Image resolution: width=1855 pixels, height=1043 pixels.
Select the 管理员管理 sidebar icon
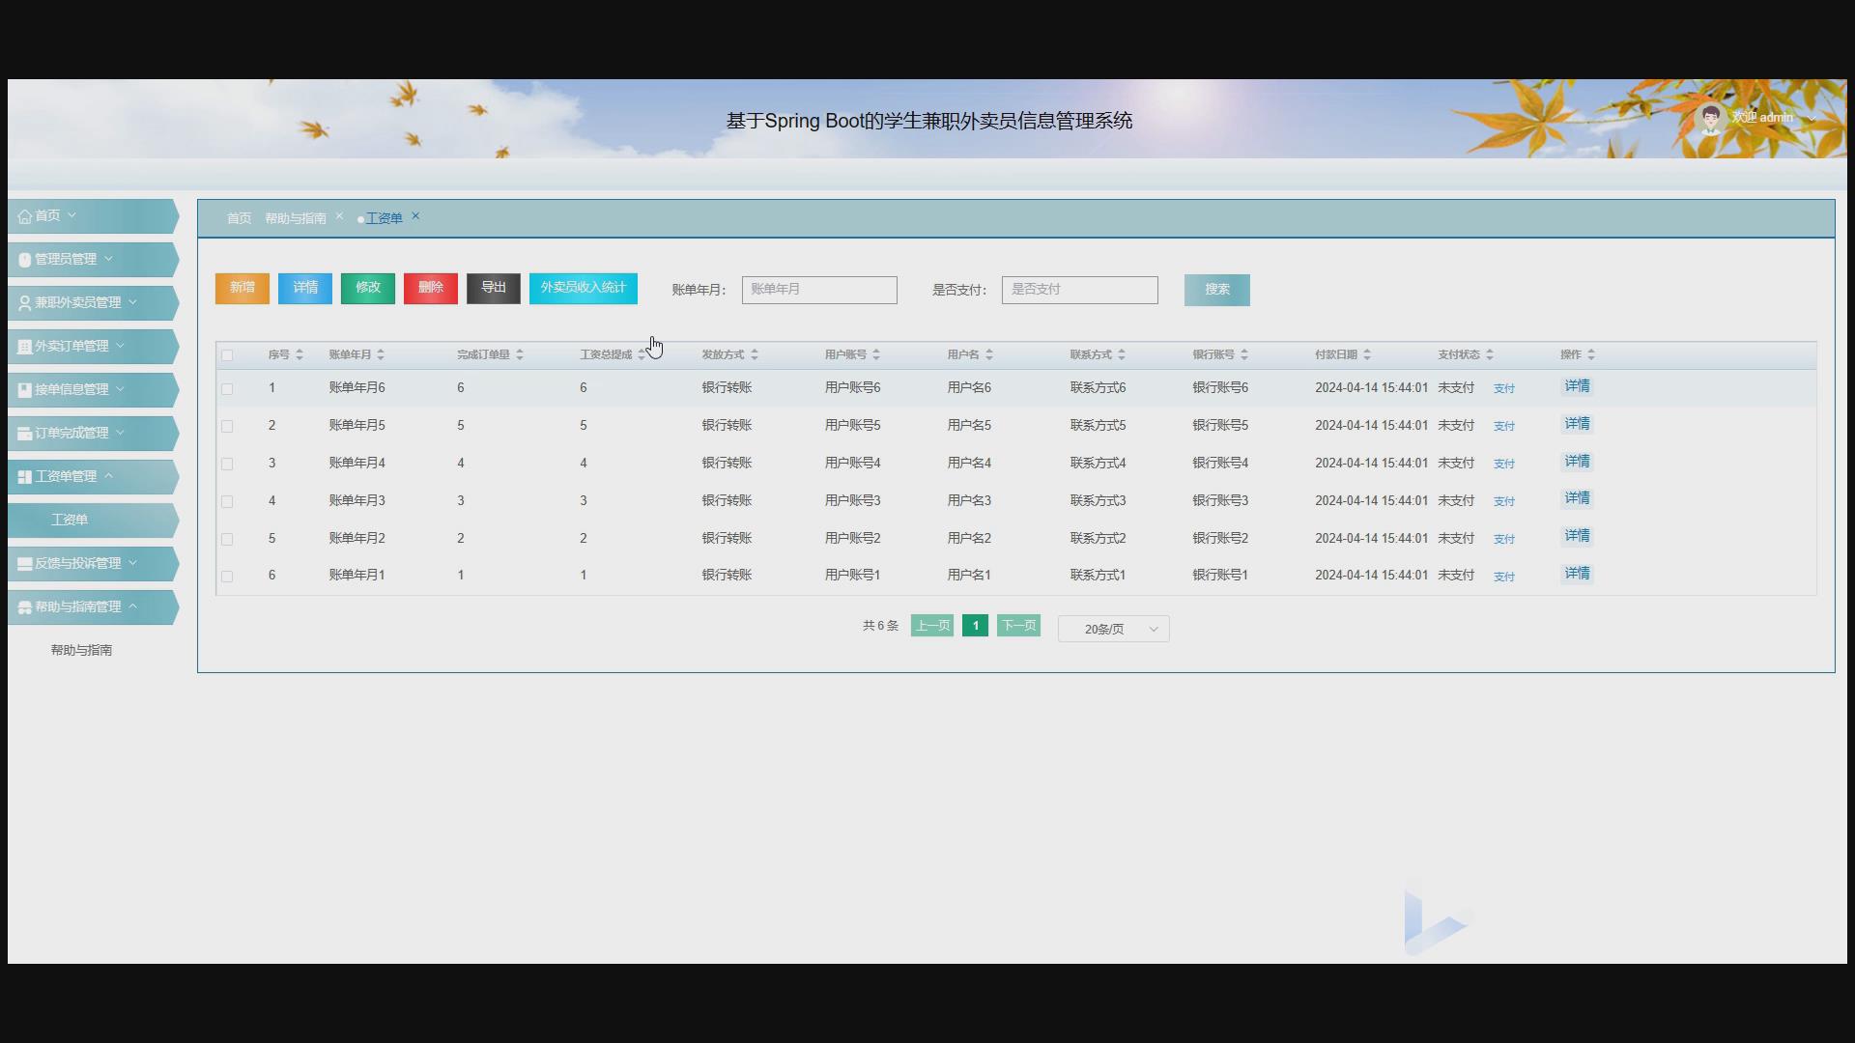pos(24,259)
